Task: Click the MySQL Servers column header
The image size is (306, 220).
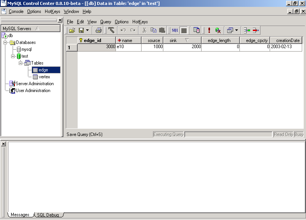Action: coord(31,28)
